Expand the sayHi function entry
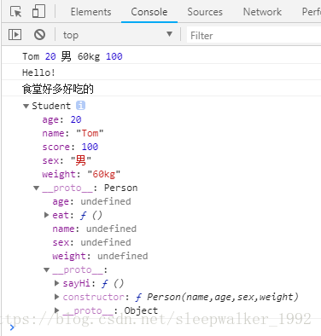The width and height of the screenshot is (321, 336). coord(56,283)
